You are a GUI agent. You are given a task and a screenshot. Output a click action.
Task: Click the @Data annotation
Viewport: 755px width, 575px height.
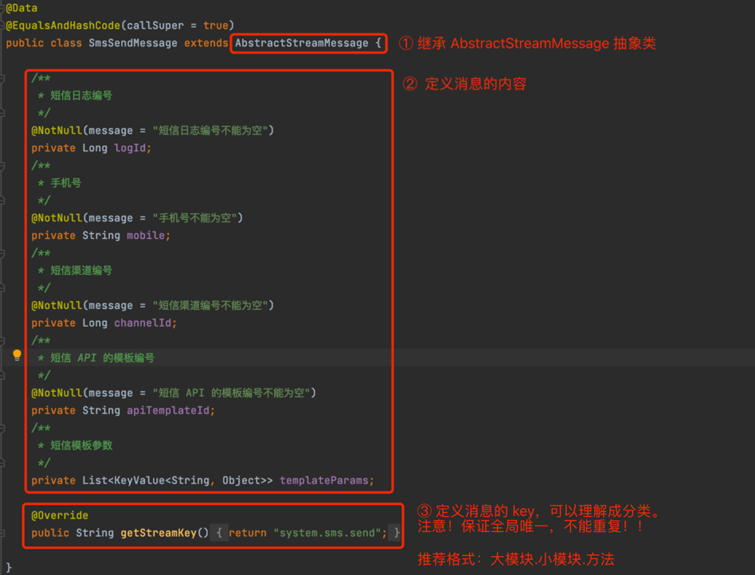click(x=22, y=8)
